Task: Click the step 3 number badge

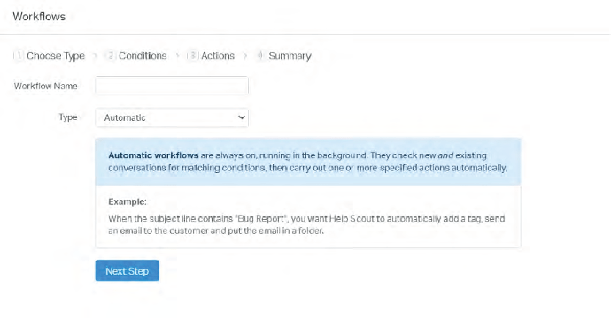Action: pyautogui.click(x=192, y=56)
